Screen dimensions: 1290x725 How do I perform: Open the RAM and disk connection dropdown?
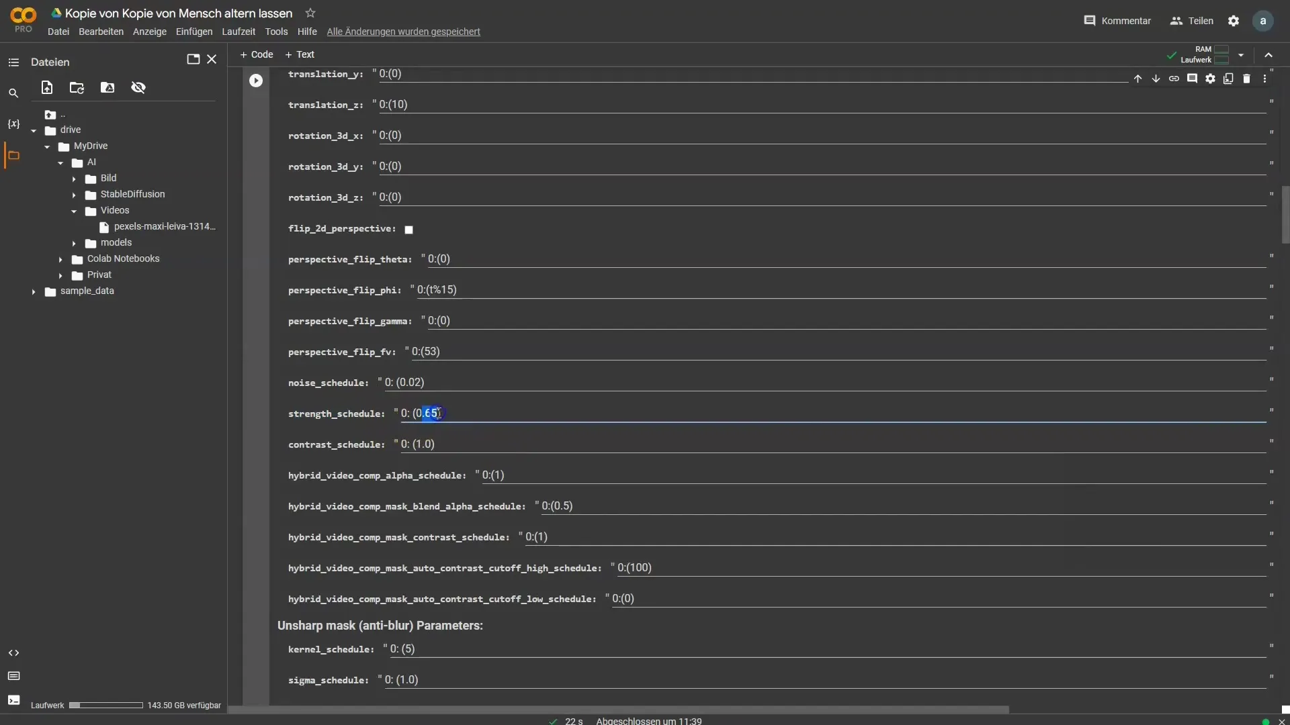1241,55
